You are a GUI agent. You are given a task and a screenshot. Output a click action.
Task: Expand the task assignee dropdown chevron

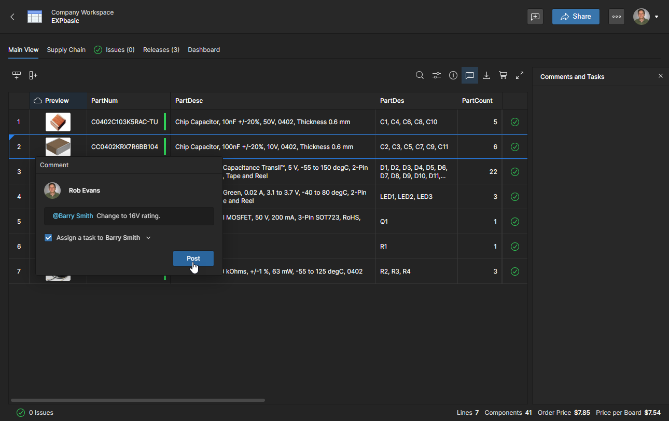coord(148,238)
